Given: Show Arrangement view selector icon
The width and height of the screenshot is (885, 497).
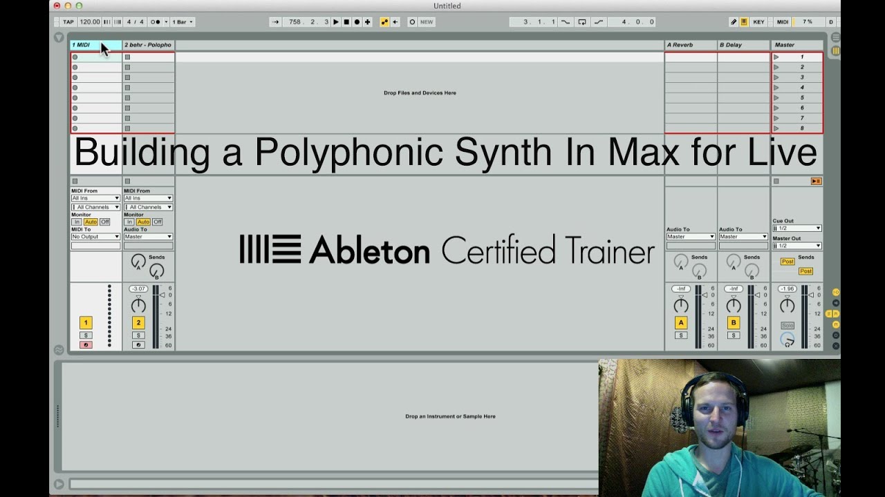Looking at the screenshot, I should click(836, 37).
